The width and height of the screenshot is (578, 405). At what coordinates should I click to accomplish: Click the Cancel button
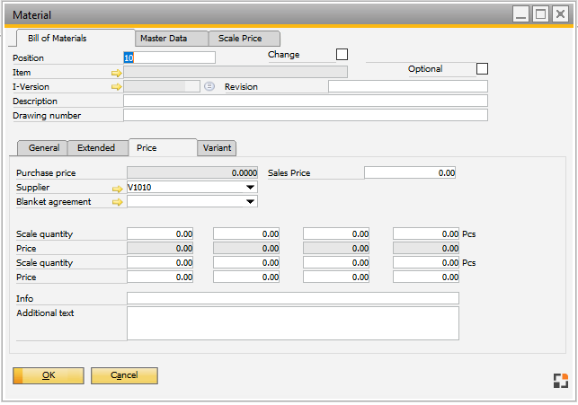[x=124, y=375]
